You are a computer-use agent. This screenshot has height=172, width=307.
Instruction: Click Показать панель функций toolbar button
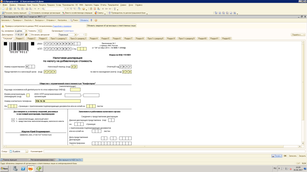[x=14, y=13]
